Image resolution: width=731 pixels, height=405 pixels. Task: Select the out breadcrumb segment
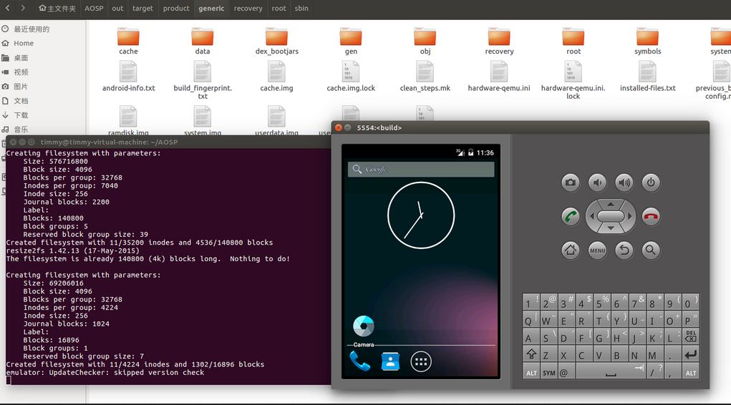(117, 9)
